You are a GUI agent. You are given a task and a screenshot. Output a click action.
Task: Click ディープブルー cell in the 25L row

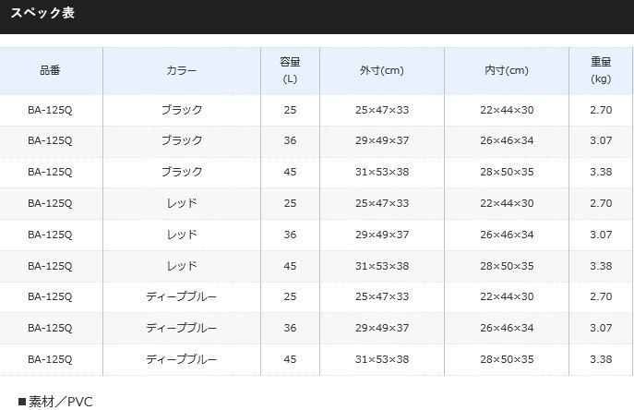coord(182,296)
